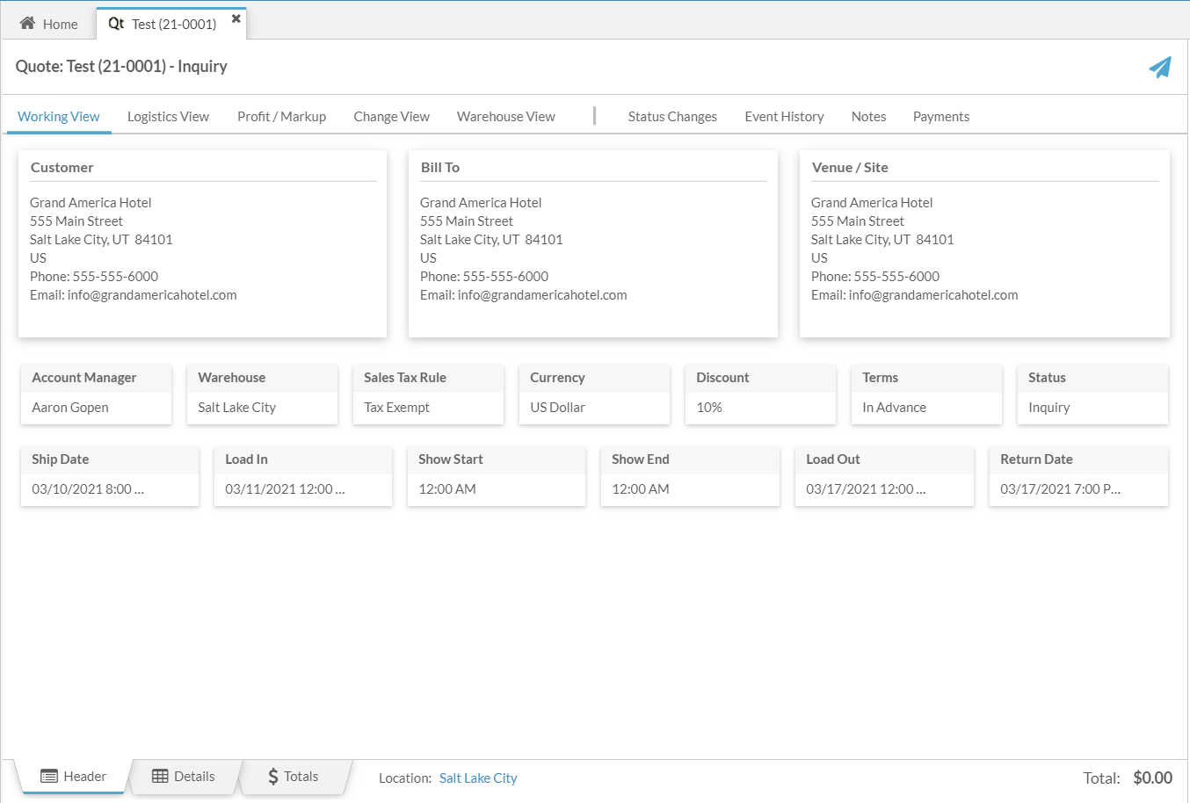Click the Venue / Site email address
Screen dimensions: 1190x803
(933, 295)
